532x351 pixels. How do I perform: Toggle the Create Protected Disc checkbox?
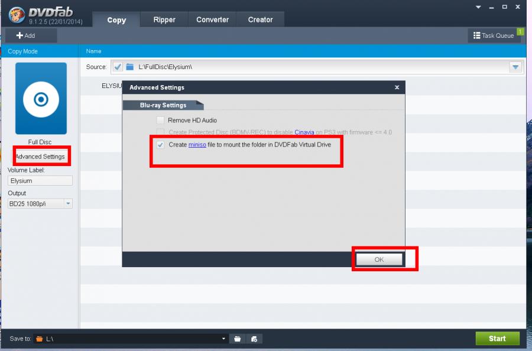click(x=160, y=132)
